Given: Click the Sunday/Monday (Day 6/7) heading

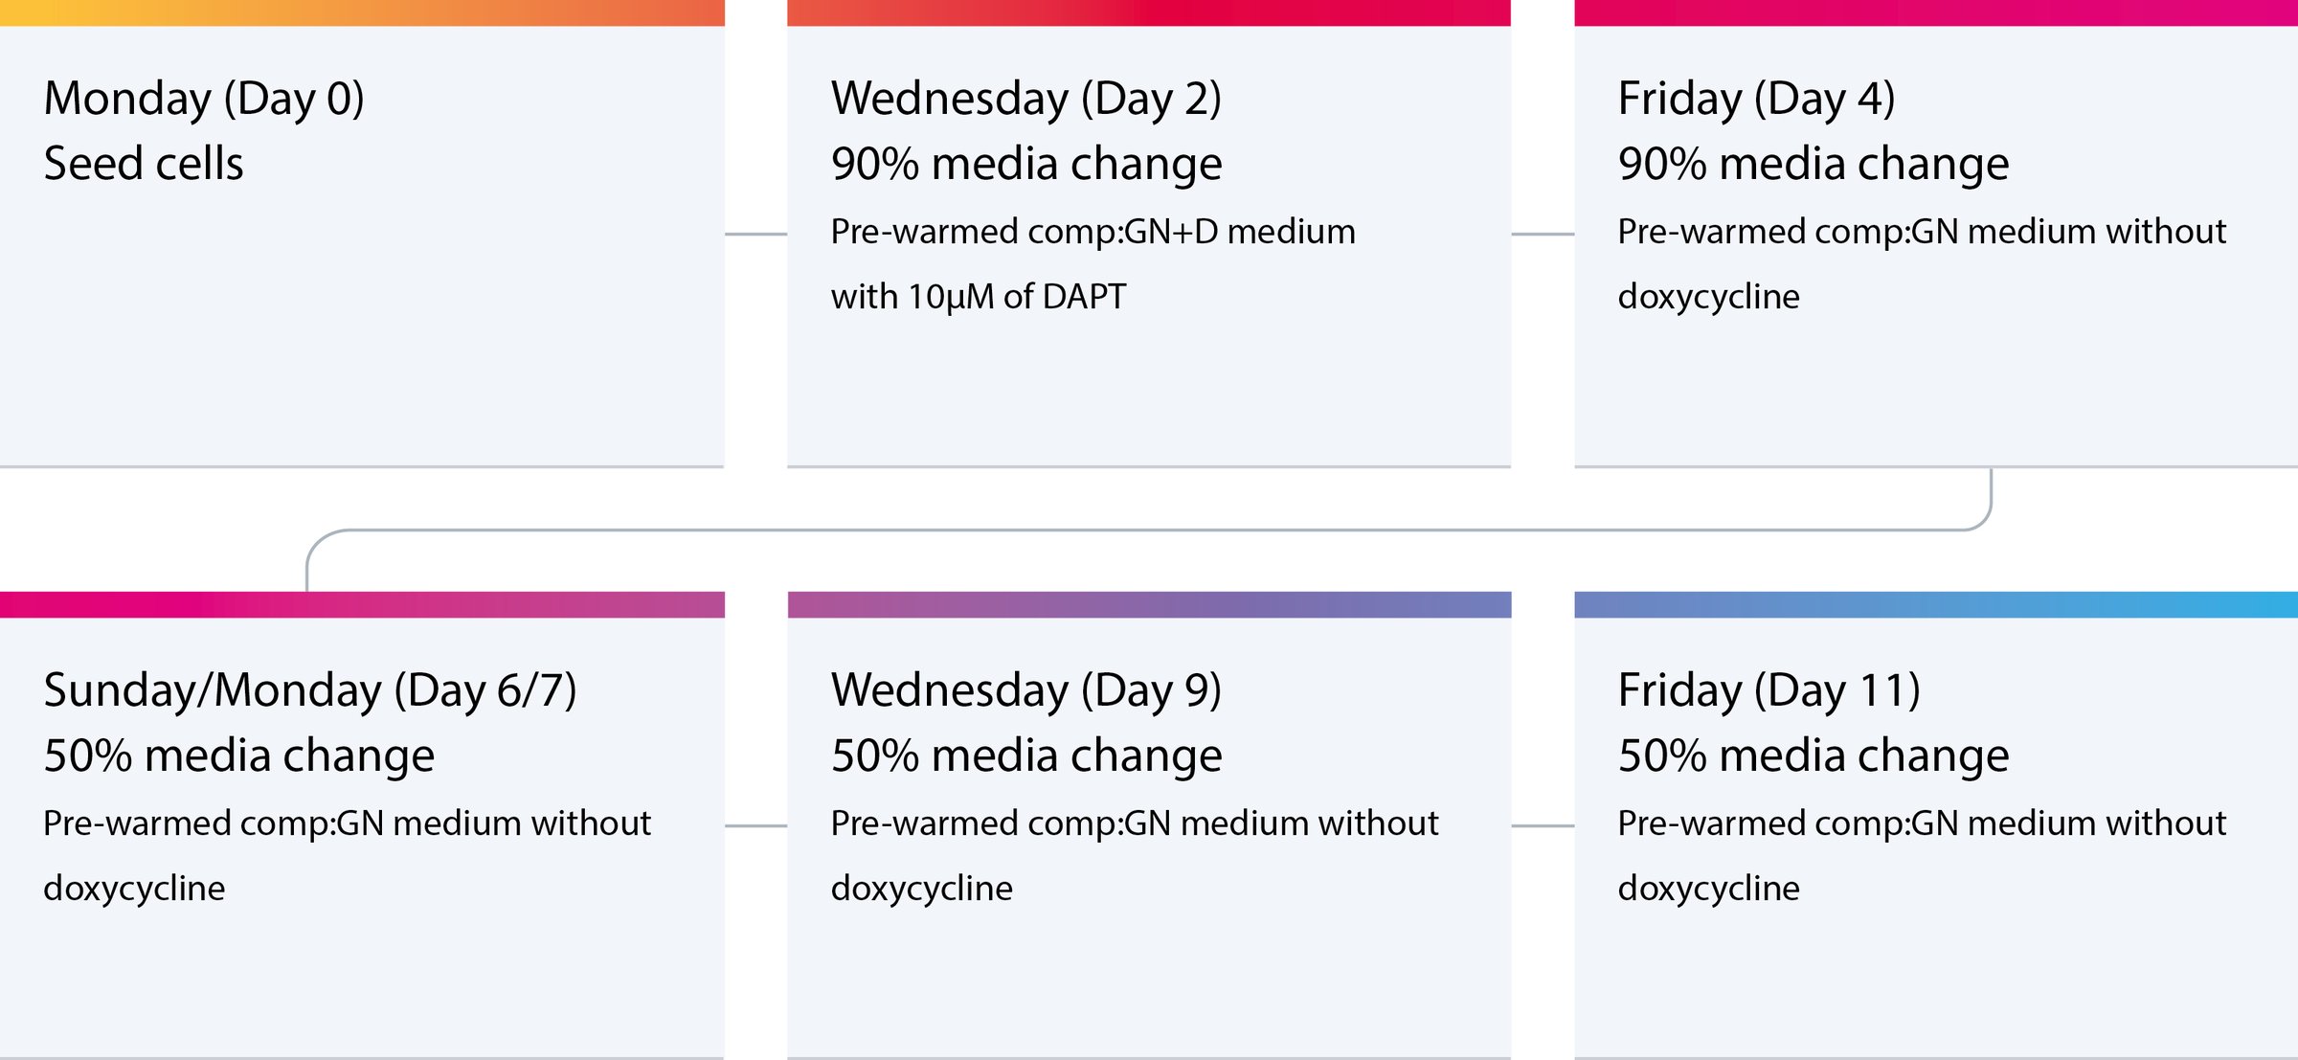Looking at the screenshot, I should 309,691.
